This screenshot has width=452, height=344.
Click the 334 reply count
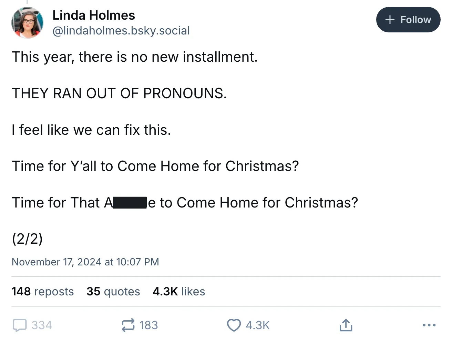[x=42, y=325]
